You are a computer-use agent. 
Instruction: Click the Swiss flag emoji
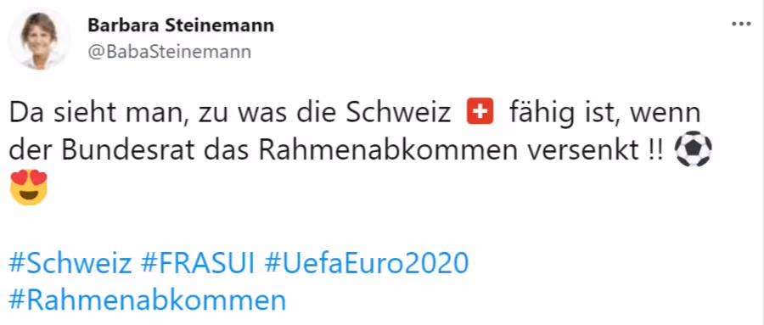point(480,113)
